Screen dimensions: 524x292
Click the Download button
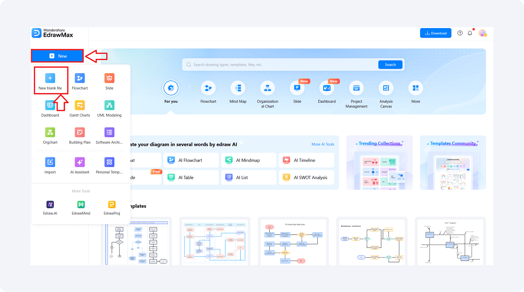pyautogui.click(x=435, y=33)
